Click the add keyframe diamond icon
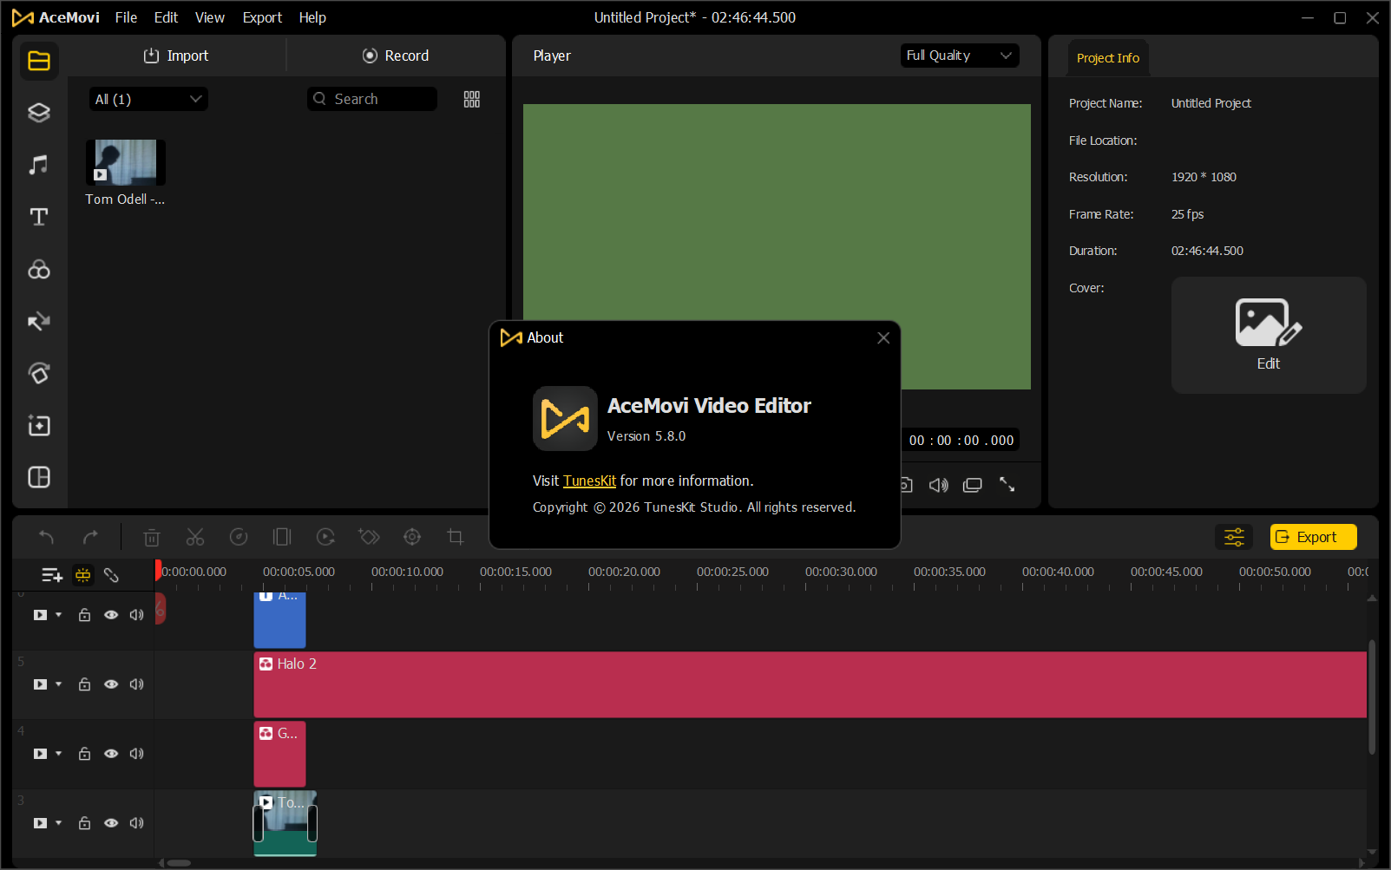The height and width of the screenshot is (870, 1391). click(x=369, y=538)
